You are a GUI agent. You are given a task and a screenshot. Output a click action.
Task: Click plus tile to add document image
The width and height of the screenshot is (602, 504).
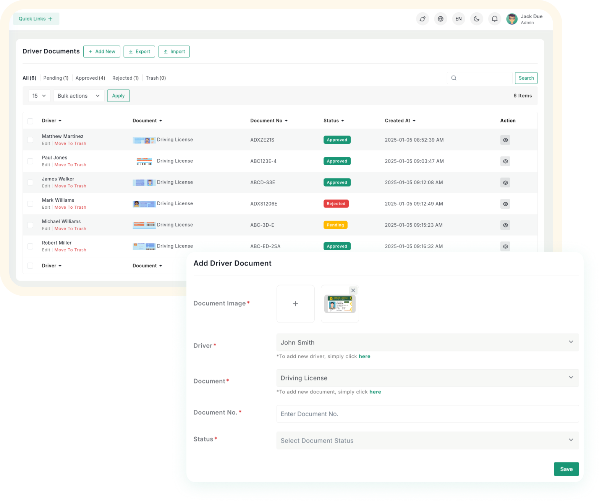point(295,304)
